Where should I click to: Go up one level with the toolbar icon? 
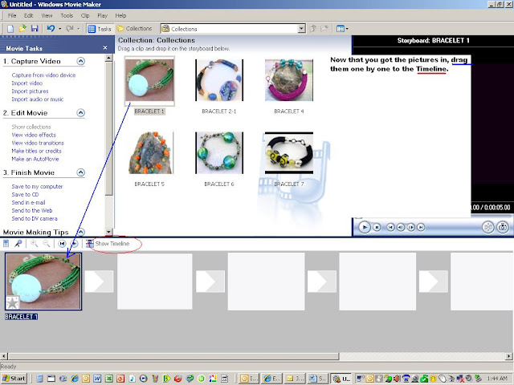click(x=312, y=29)
